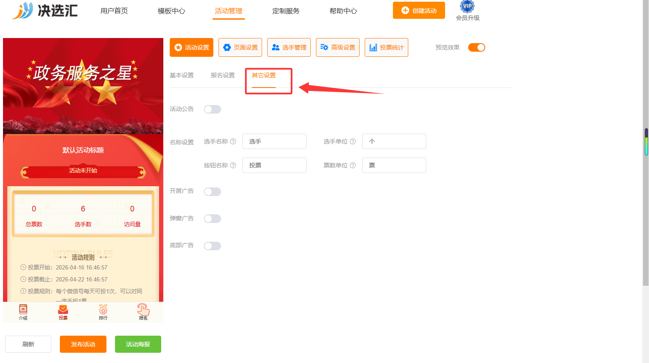The width and height of the screenshot is (649, 363).
Task: Open 帮助中心 in top navigation
Action: point(343,11)
